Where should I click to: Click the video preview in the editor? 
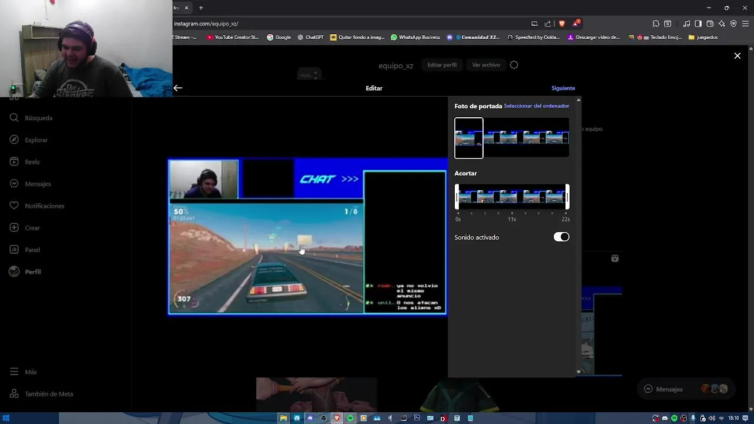point(307,237)
